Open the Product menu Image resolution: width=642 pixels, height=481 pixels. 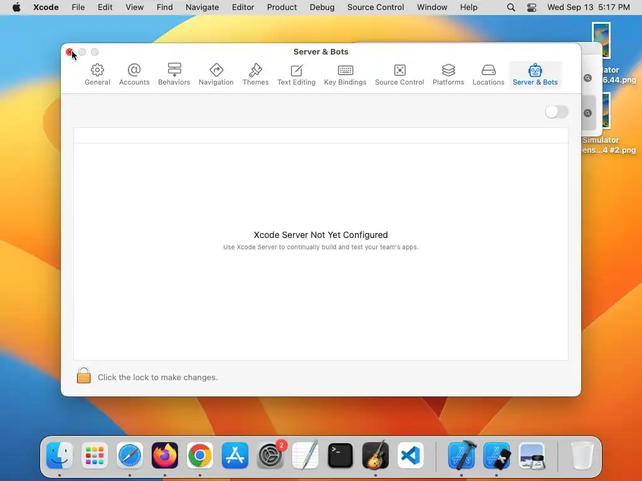coord(282,8)
